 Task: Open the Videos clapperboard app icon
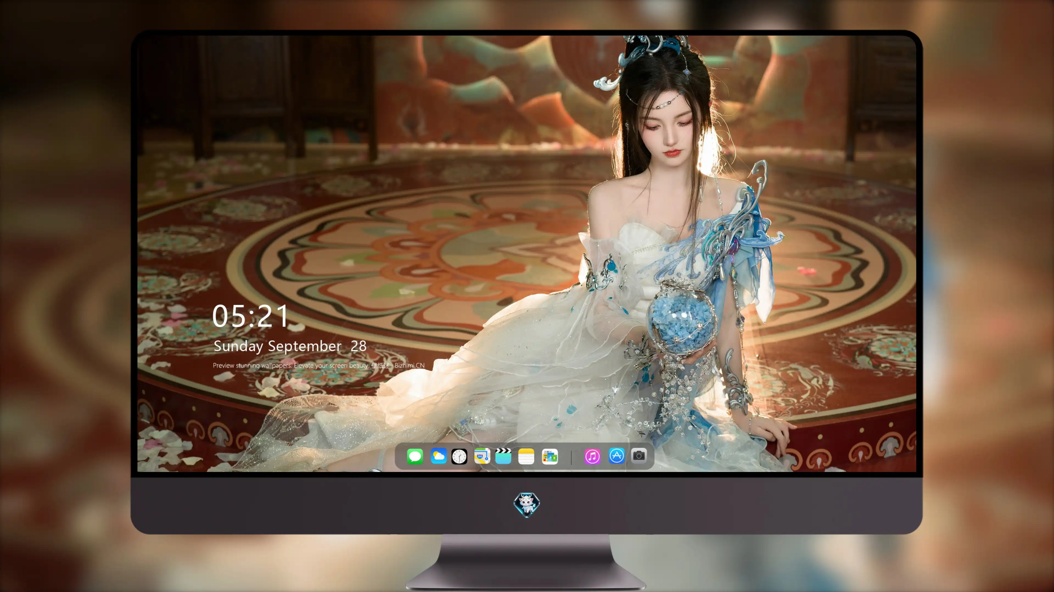tap(503, 456)
